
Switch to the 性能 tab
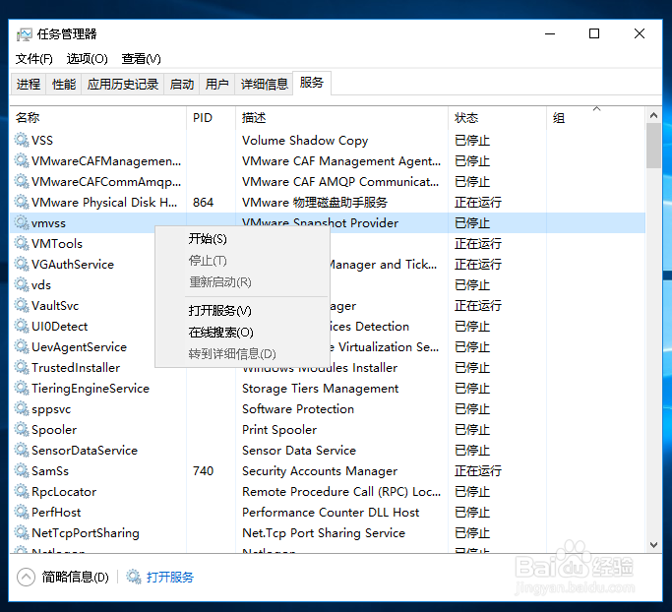[64, 84]
